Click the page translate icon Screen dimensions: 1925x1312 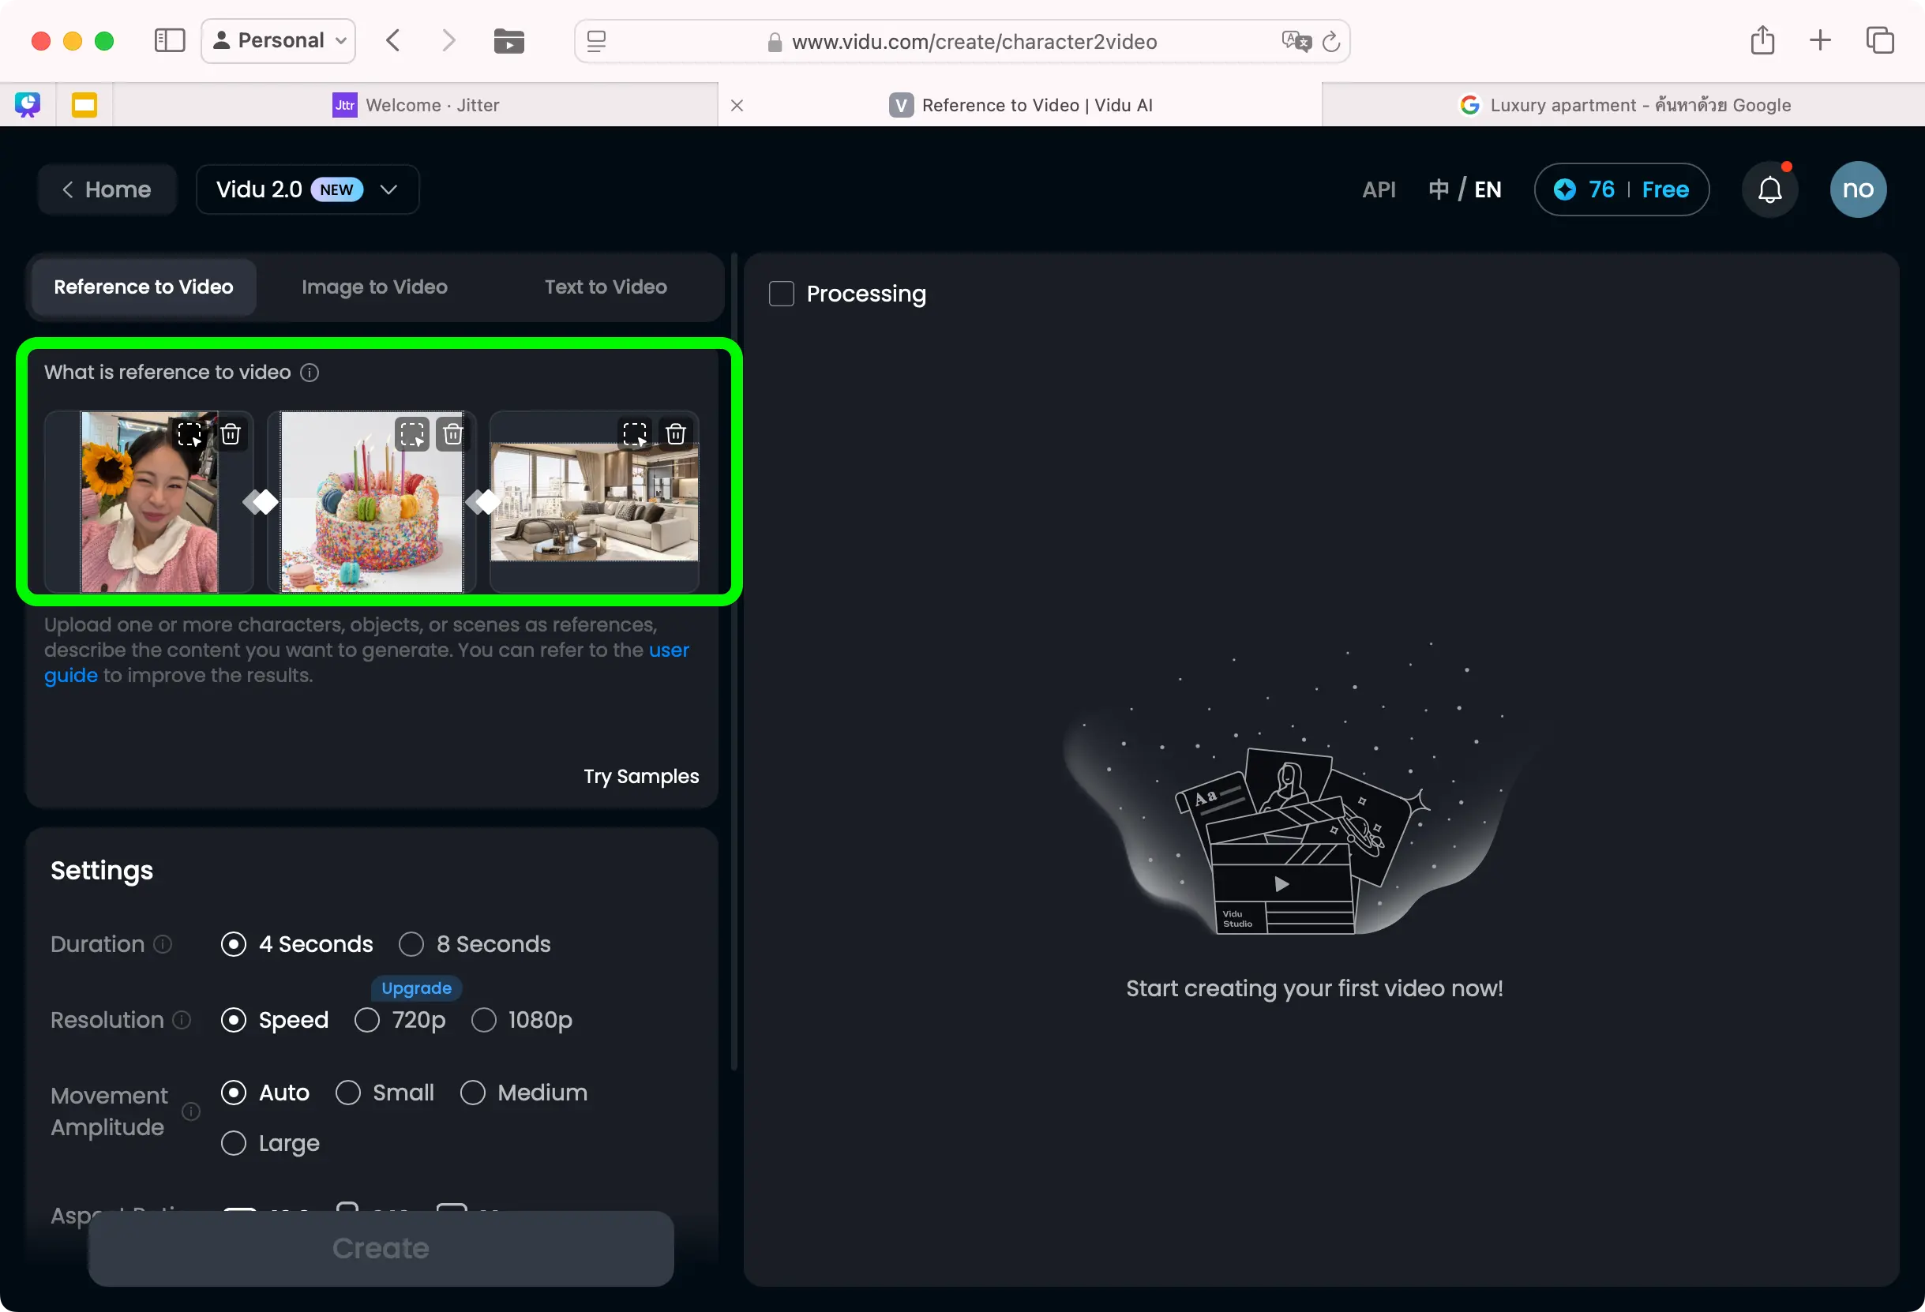tap(1296, 41)
